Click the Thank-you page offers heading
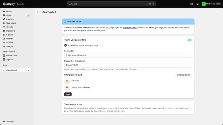 click(75, 40)
